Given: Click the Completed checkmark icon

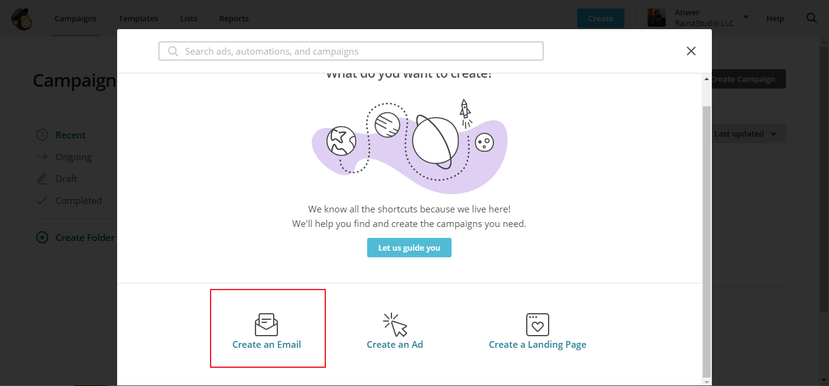Looking at the screenshot, I should [42, 200].
